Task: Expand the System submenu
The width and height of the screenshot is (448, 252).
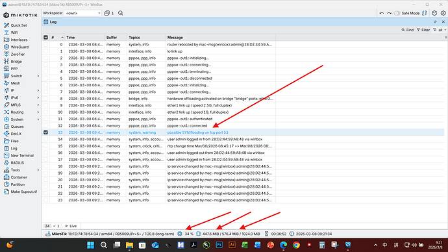Action: (x=38, y=120)
